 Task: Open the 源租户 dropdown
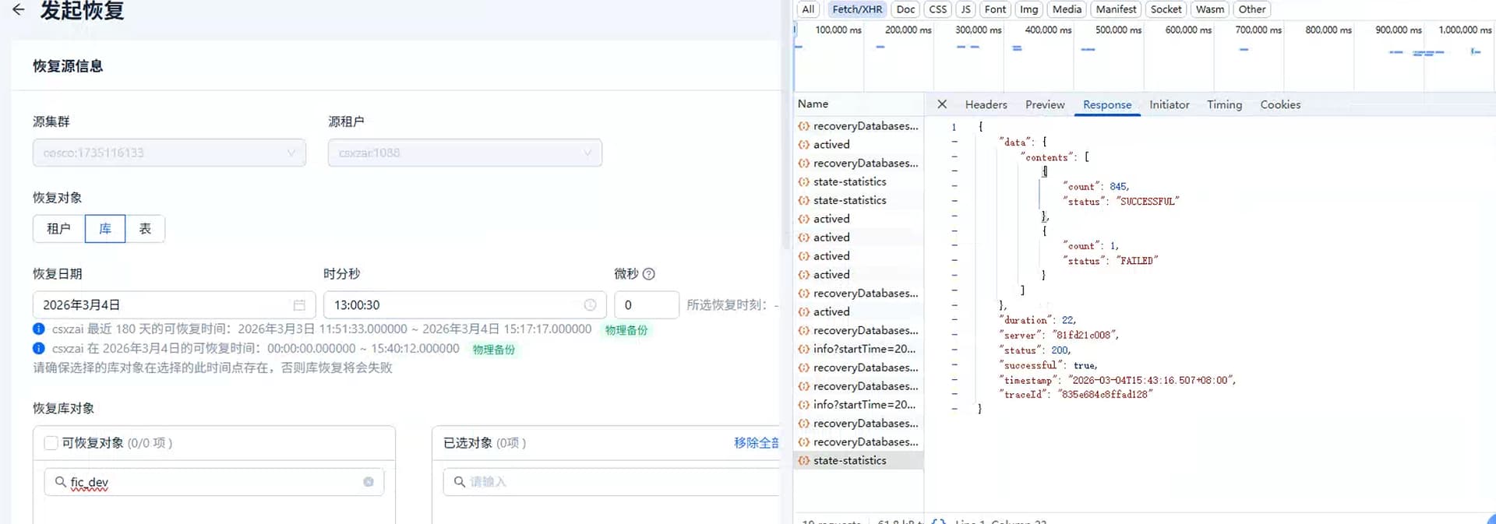pos(464,153)
